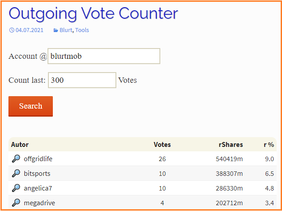This screenshot has height=211, width=282.
Task: Click the r % column header
Action: click(x=269, y=145)
